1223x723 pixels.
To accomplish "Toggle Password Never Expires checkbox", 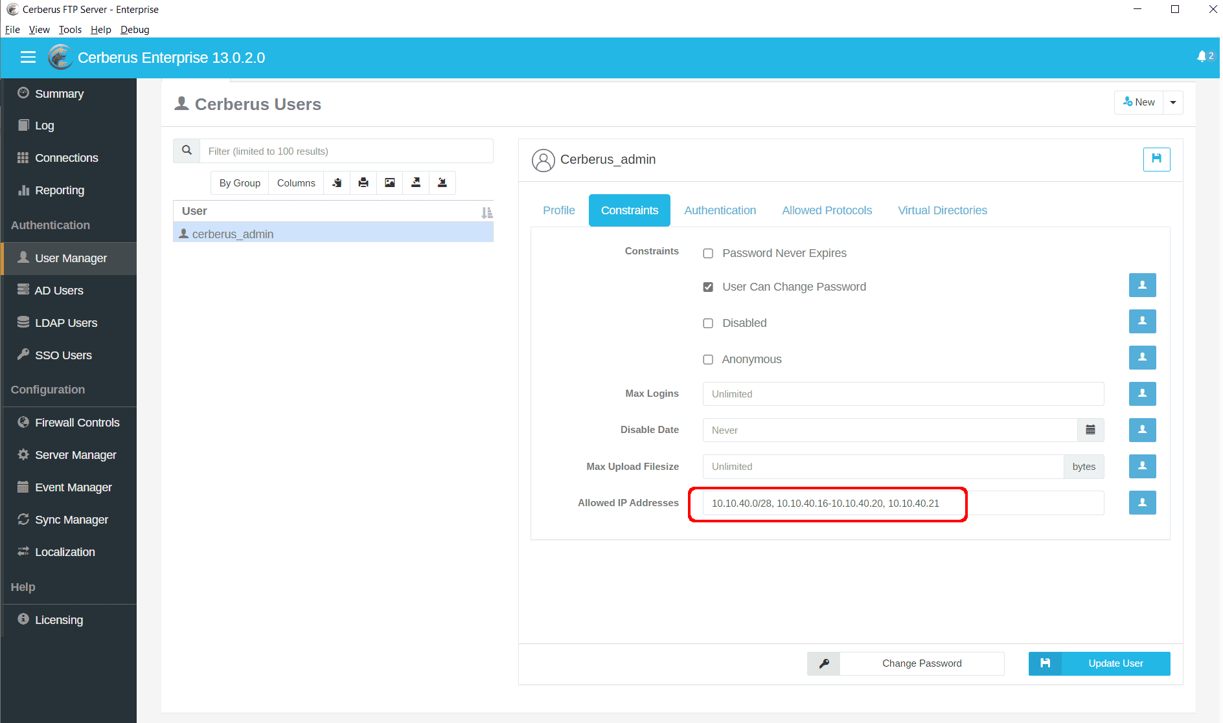I will point(708,254).
